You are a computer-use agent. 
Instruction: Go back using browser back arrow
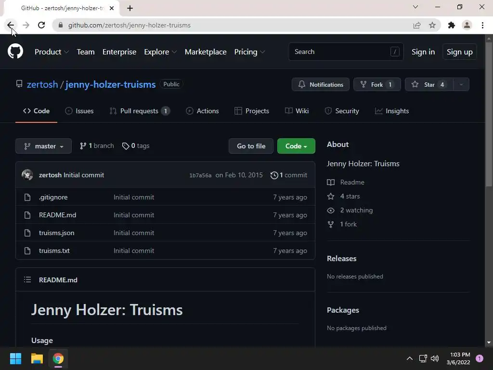(11, 25)
